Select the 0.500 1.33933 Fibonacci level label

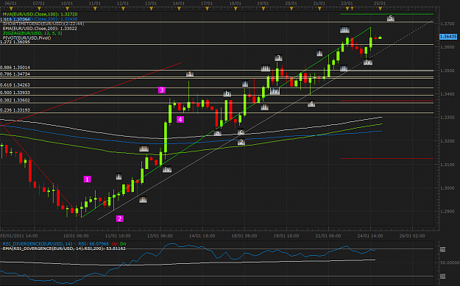15,93
